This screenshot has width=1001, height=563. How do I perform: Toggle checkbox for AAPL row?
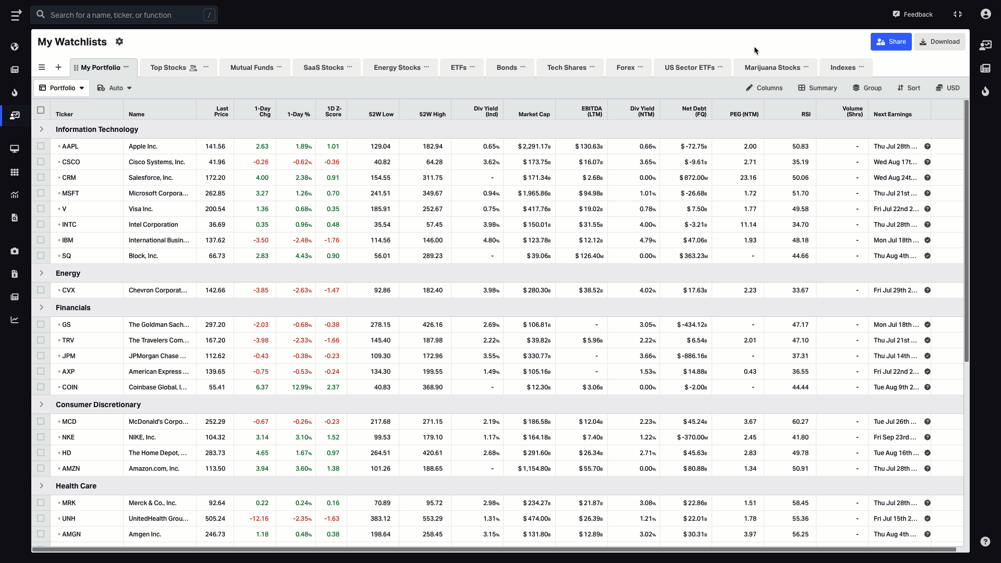click(x=41, y=146)
